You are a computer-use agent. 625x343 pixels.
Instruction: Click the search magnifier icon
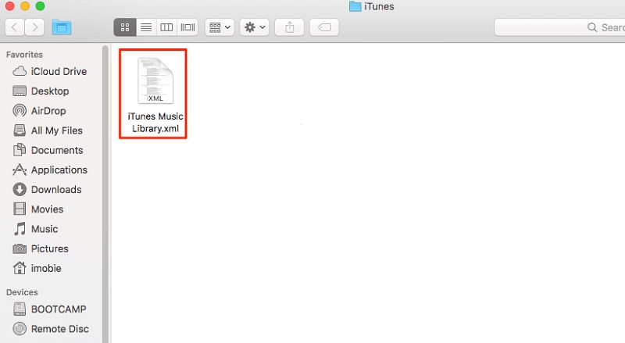(x=592, y=27)
